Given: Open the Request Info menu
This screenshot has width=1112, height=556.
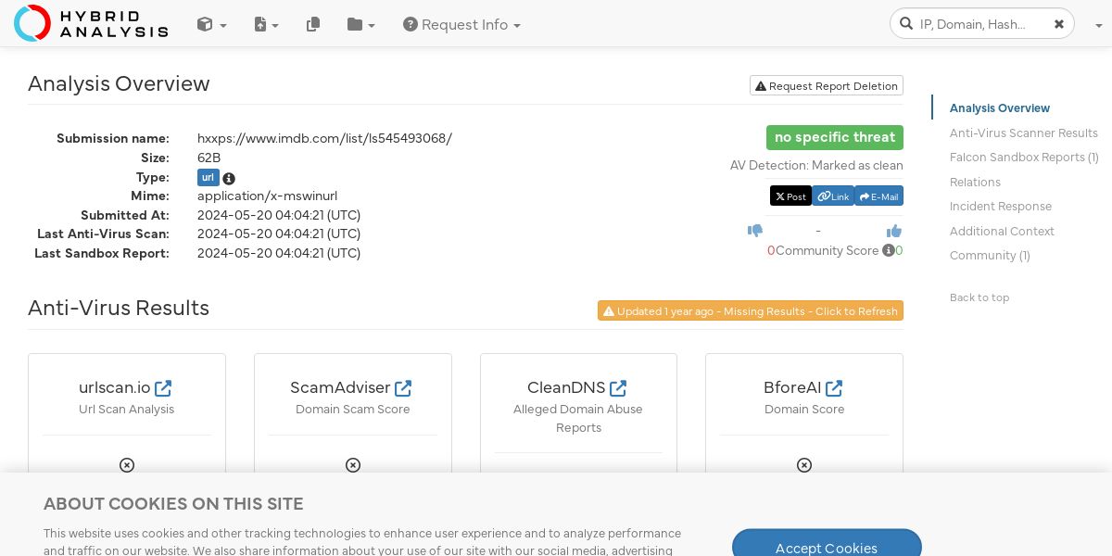Looking at the screenshot, I should coord(461,25).
